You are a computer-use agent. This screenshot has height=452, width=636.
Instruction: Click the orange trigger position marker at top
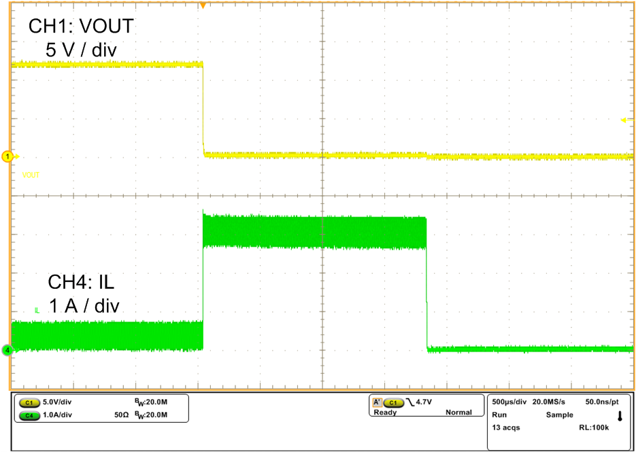205,5
